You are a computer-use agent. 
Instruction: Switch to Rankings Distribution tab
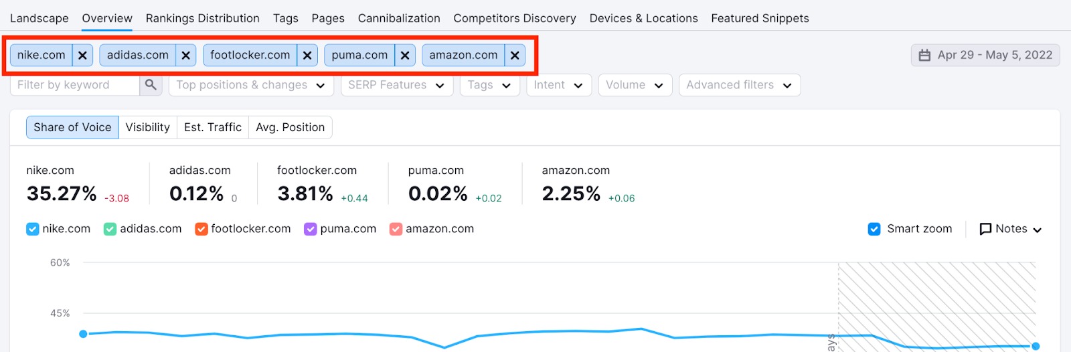click(203, 18)
